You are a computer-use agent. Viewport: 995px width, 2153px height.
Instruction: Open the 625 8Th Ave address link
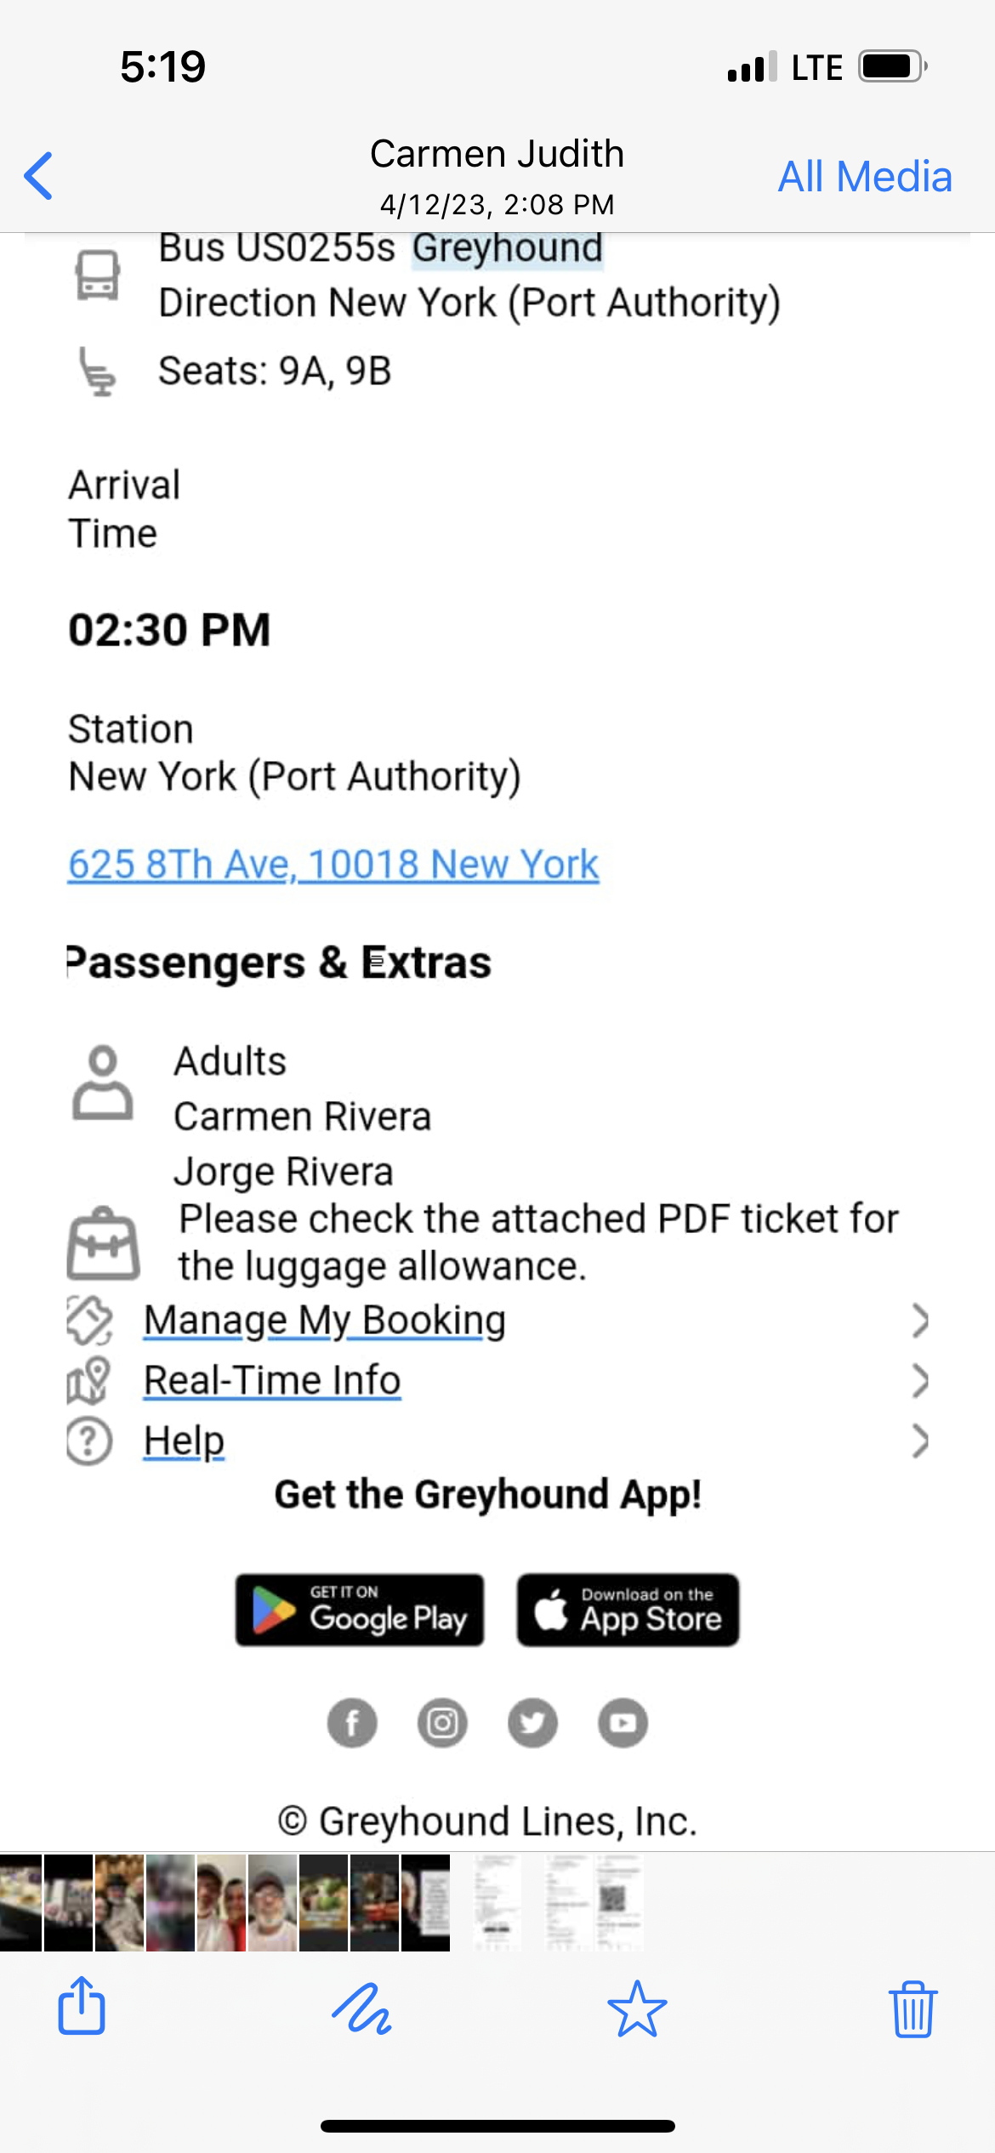tap(333, 865)
